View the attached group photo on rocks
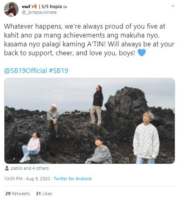The image size is (178, 200). 89,121
